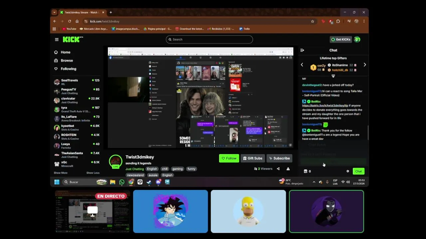Viewport: 426px width, 239px height.
Task: Send message with green Chat button
Action: [x=358, y=171]
